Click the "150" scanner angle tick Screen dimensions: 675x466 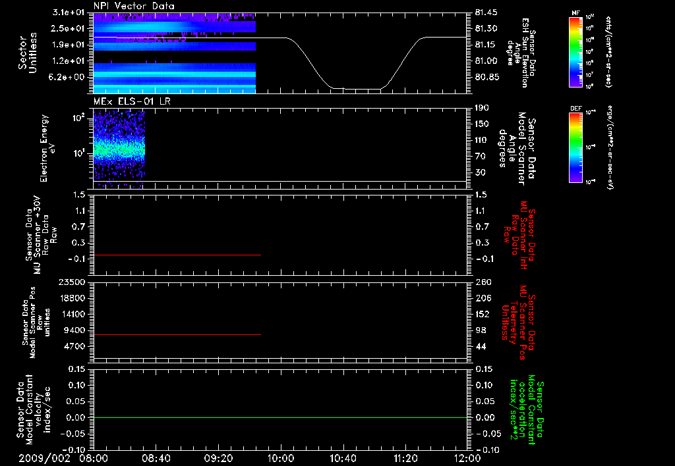pyautogui.click(x=482, y=124)
